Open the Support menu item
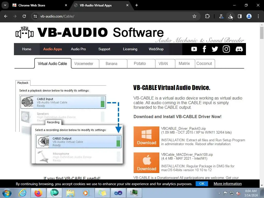The height and width of the screenshot is (198, 264). click(x=104, y=49)
